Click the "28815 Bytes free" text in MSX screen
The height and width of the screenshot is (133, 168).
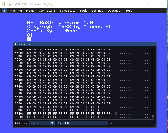(52, 31)
